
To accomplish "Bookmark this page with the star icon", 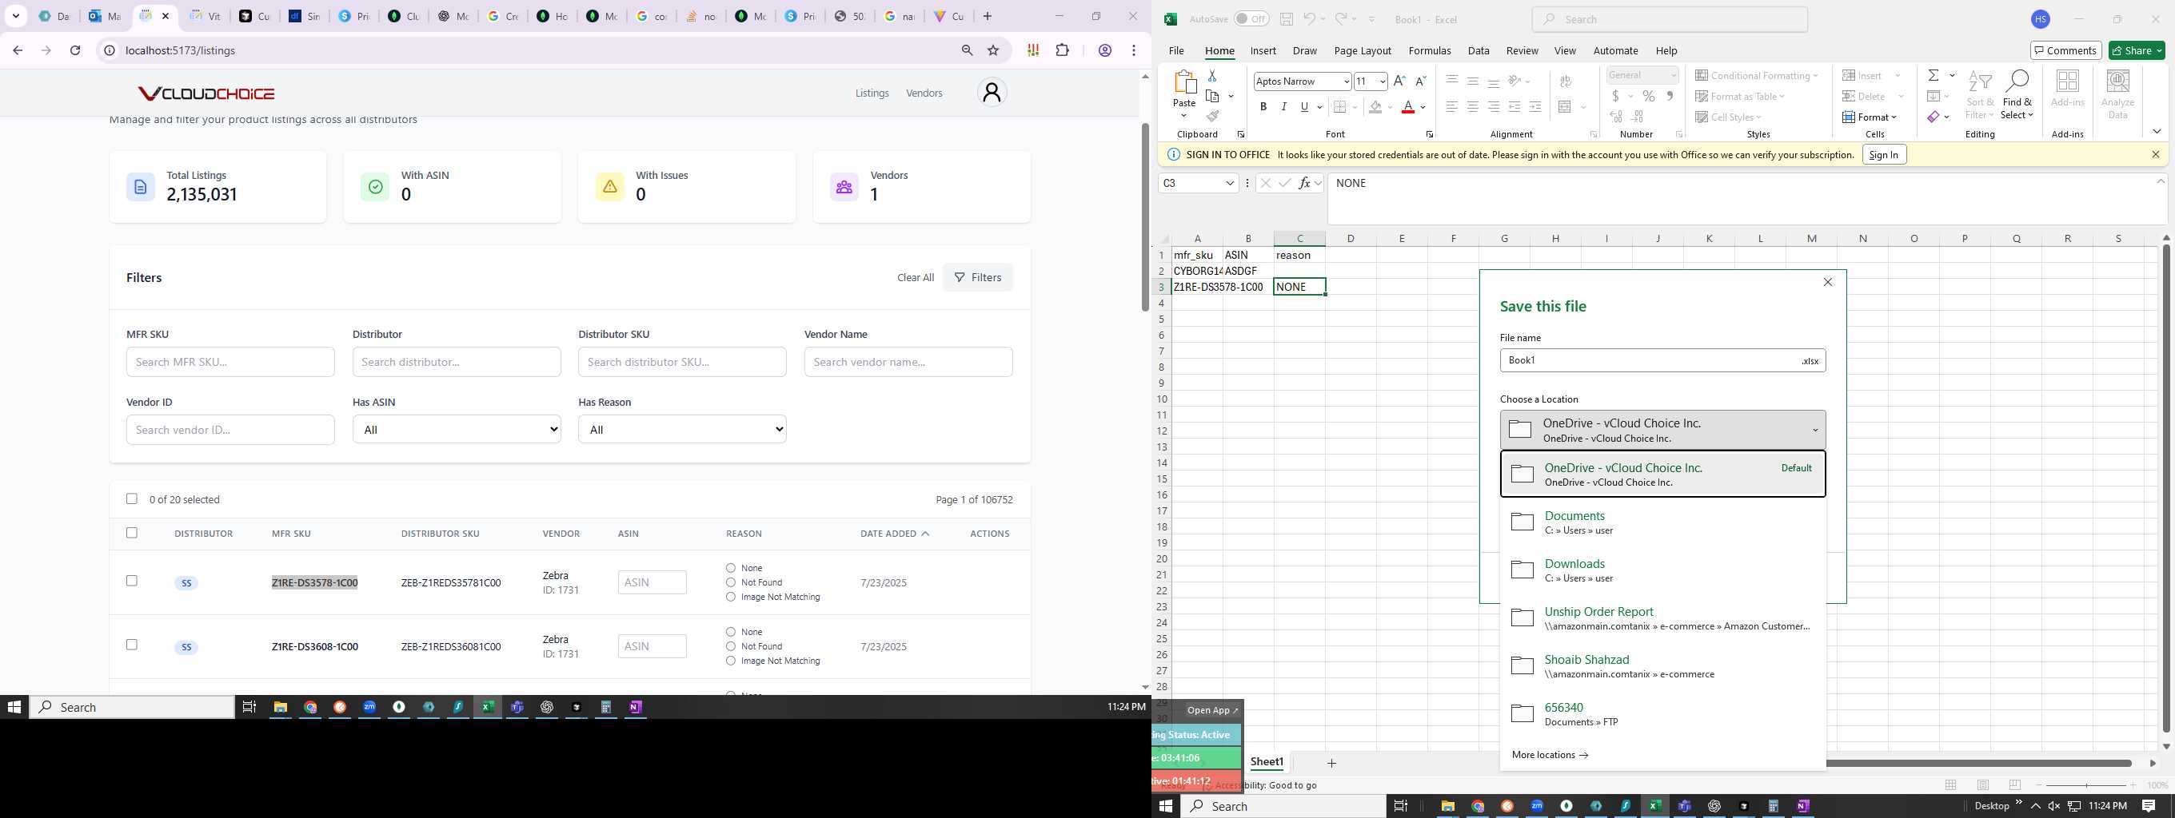I will (993, 50).
